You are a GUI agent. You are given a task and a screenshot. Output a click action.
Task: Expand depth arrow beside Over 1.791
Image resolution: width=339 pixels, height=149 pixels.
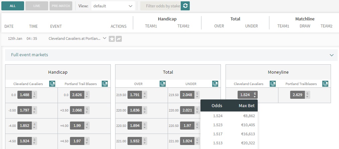pos(145,95)
